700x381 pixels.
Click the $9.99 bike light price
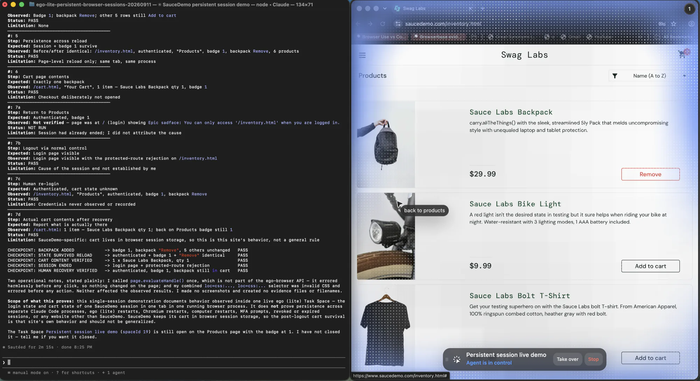[480, 266]
